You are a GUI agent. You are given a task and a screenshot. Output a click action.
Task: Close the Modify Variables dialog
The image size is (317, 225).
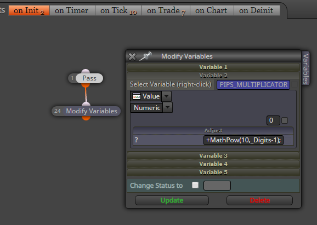click(132, 56)
